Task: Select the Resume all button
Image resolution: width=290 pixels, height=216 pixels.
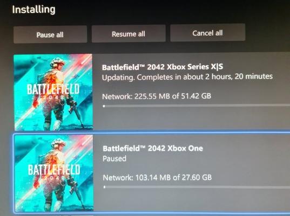Action: click(x=129, y=33)
